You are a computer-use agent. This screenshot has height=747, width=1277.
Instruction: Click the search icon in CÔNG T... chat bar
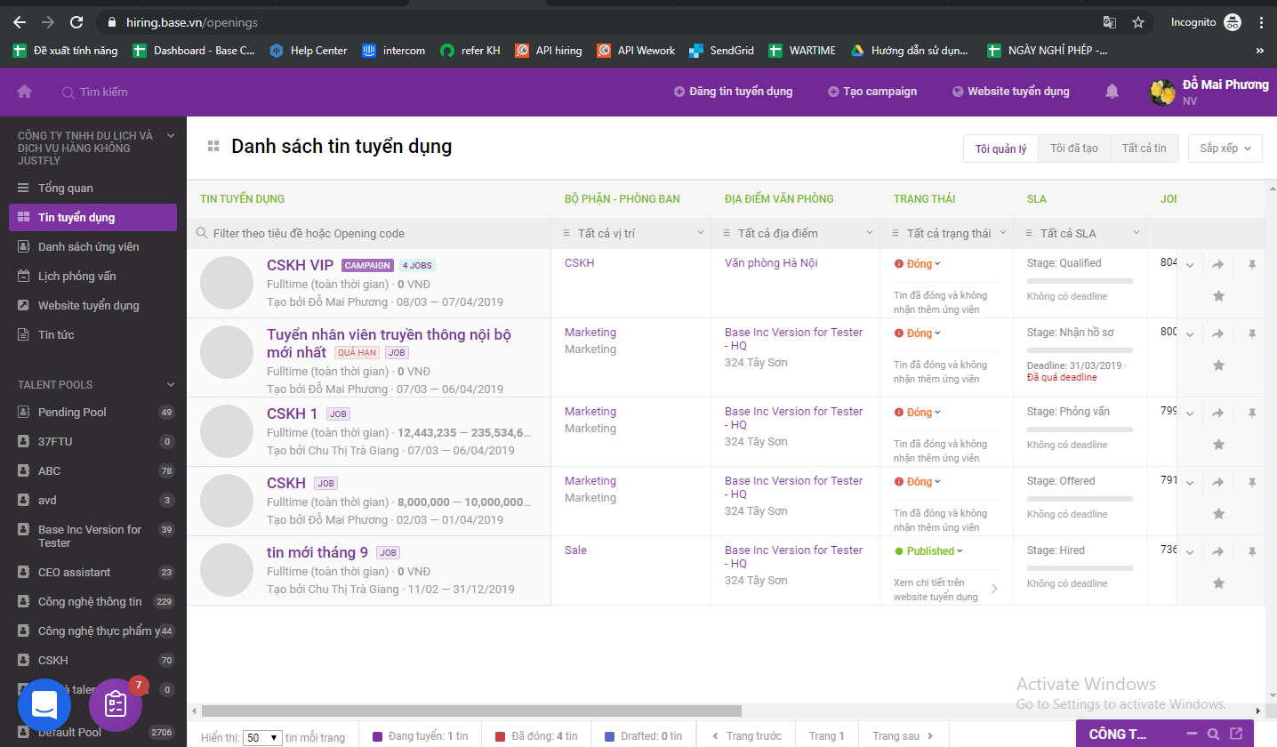1214,735
